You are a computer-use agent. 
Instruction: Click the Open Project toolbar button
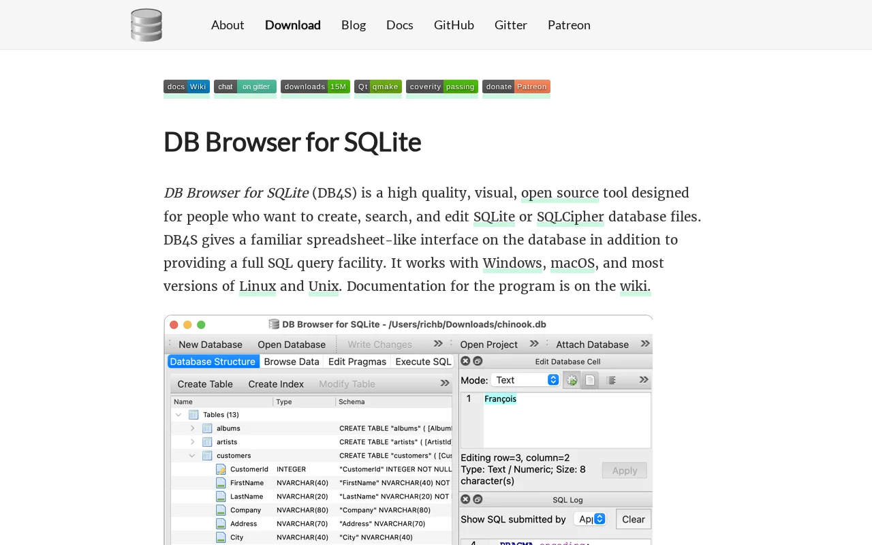(x=488, y=344)
